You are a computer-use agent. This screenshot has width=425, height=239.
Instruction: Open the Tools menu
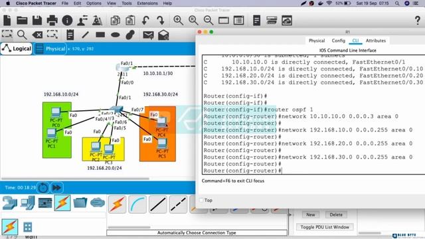[127, 3]
